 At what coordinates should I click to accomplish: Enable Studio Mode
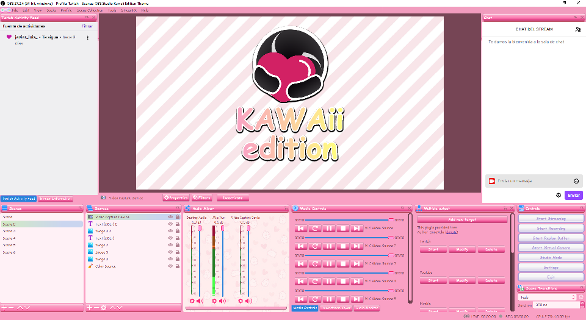point(551,257)
